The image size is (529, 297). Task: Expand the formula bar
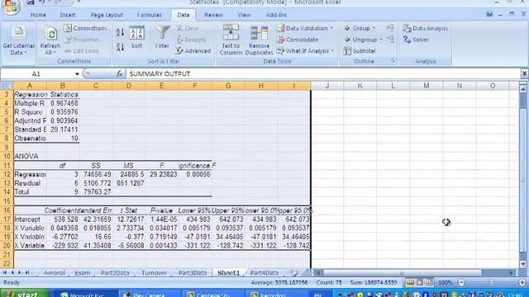click(x=524, y=73)
